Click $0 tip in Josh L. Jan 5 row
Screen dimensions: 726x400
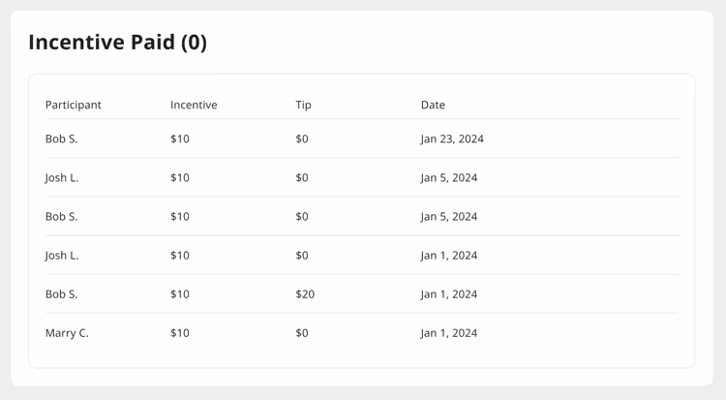tap(302, 178)
